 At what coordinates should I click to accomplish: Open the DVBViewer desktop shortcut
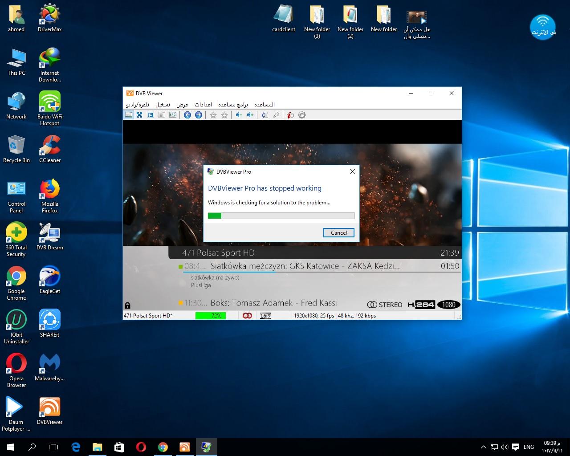(x=49, y=411)
